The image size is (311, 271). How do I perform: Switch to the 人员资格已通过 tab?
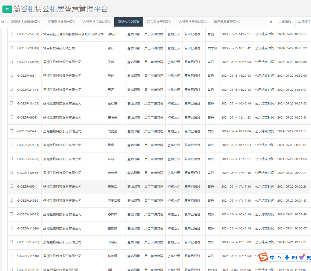pyautogui.click(x=93, y=22)
